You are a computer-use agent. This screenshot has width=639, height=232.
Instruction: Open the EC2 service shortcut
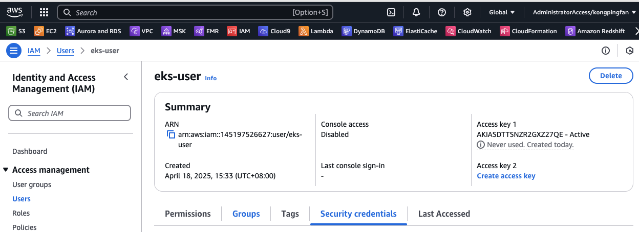click(x=46, y=31)
